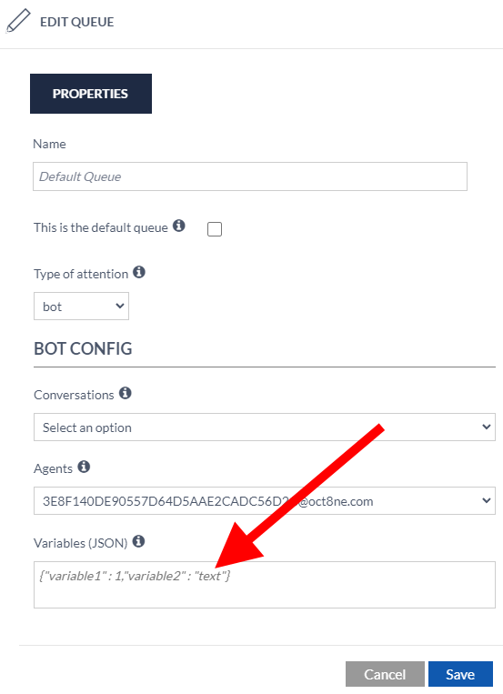
Task: Expand the Conversations 'Select an option' dropdown
Action: (265, 427)
